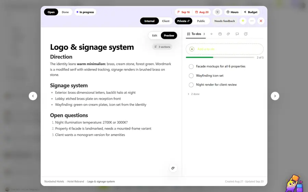Click the Open questions heading
Viewport: 308px width, 192px height.
[69, 115]
